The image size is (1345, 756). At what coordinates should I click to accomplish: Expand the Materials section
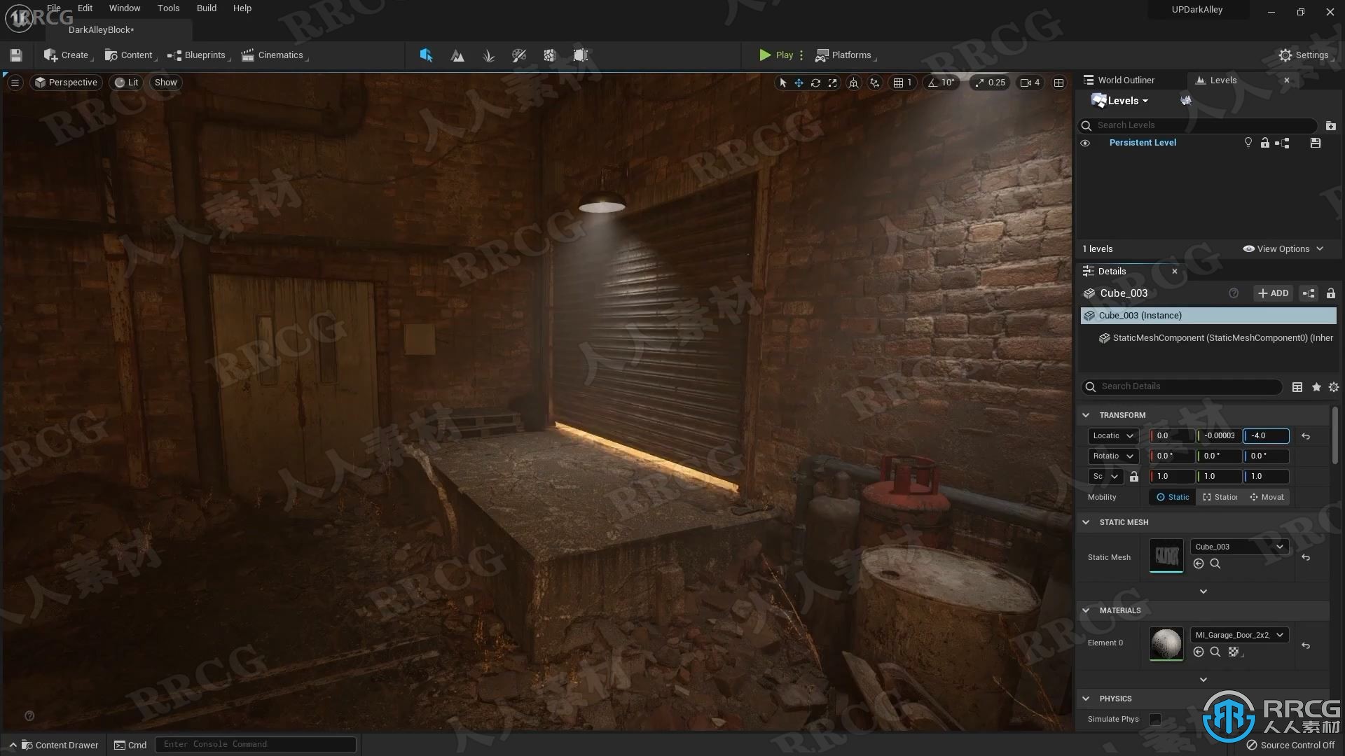[1085, 609]
